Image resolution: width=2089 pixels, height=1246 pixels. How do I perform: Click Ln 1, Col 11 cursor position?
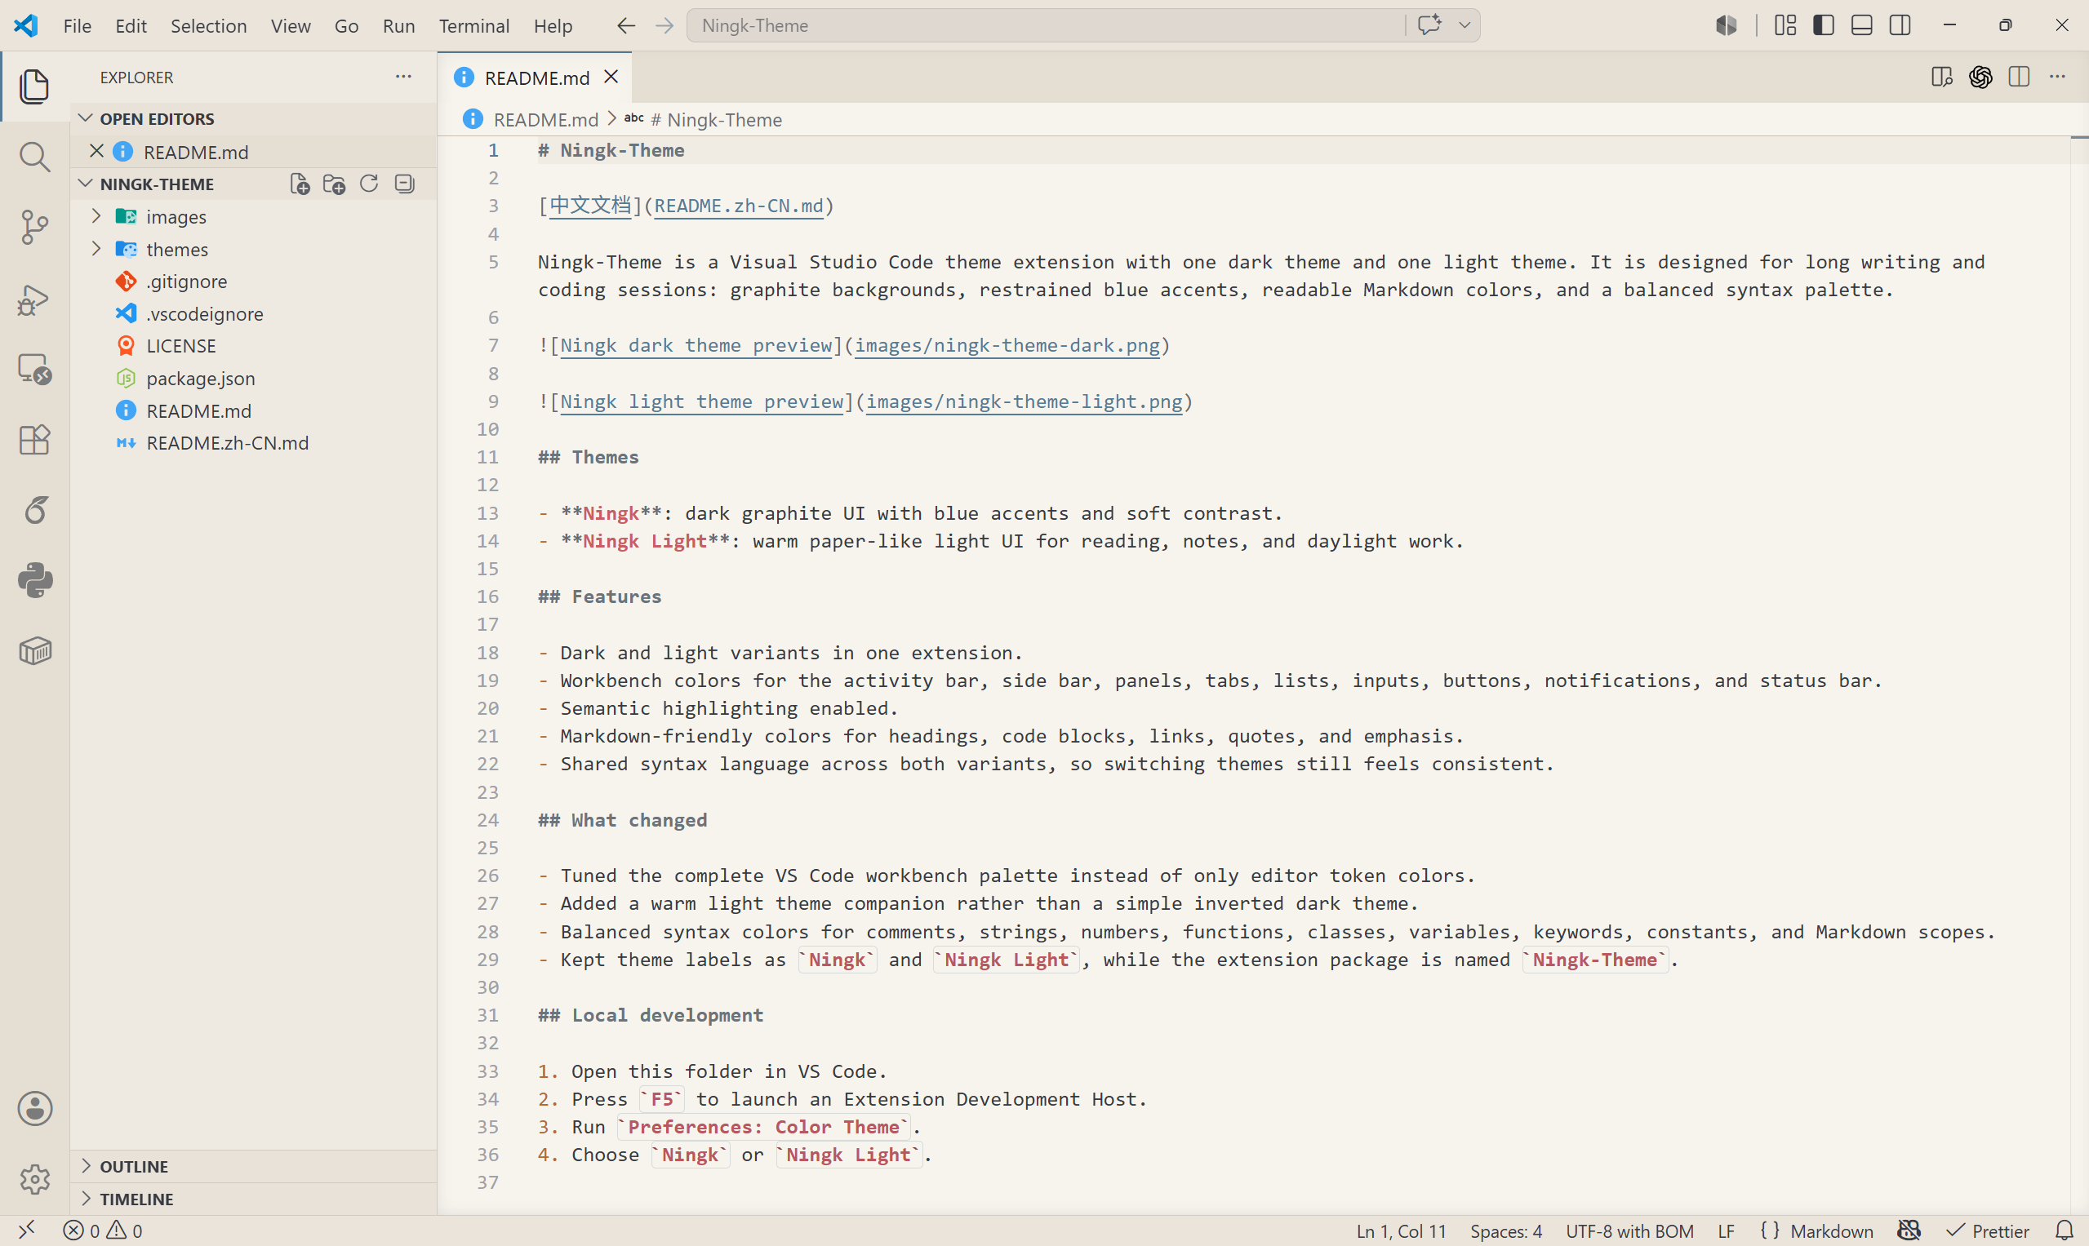(1400, 1230)
